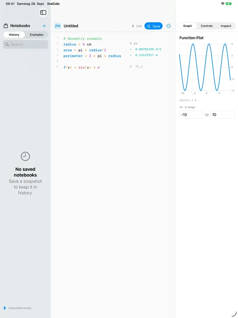Select the Inspect tab
Viewport: 238px width, 318px height.
226,26
